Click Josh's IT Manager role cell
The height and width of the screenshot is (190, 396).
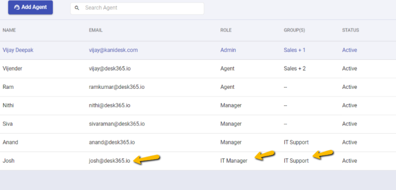[234, 161]
